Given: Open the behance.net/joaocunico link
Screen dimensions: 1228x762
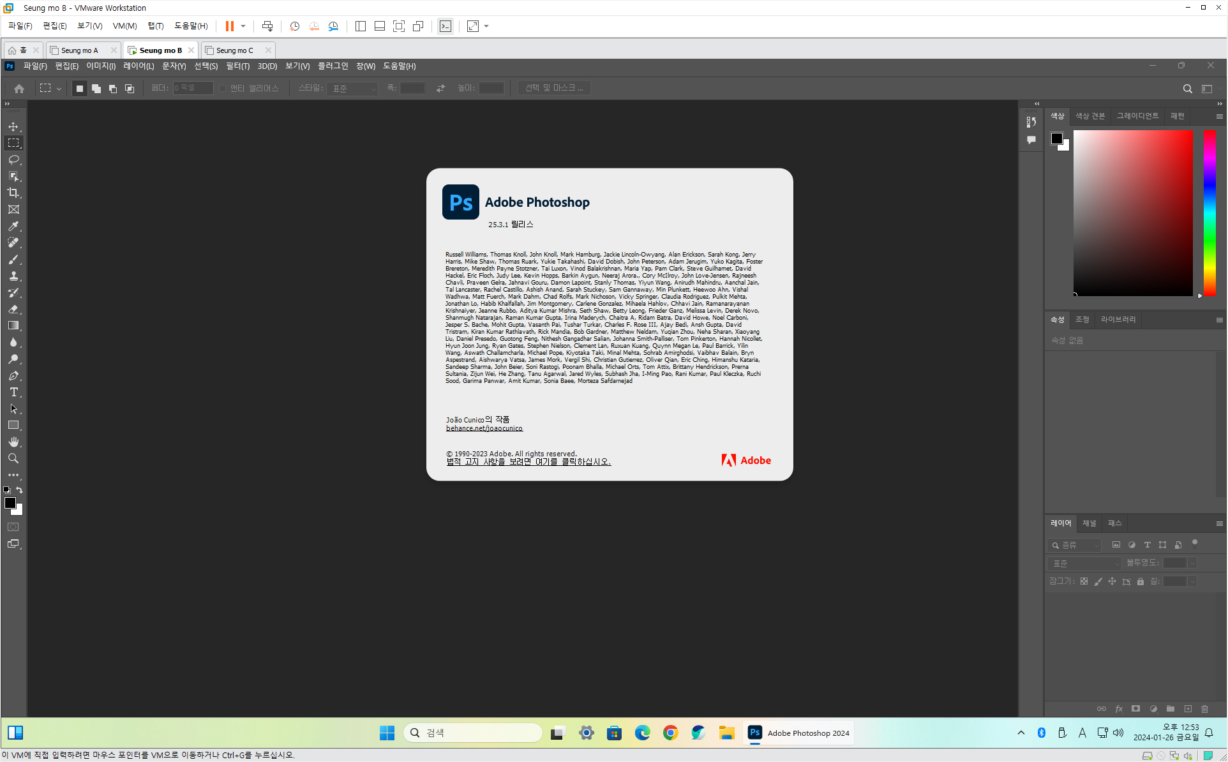Looking at the screenshot, I should pyautogui.click(x=484, y=428).
